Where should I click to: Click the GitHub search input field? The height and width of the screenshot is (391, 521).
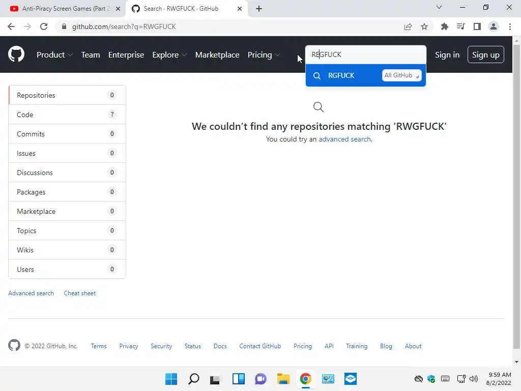365,54
